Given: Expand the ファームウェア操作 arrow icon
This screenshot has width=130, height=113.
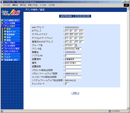Looking at the screenshot, I should (2, 49).
